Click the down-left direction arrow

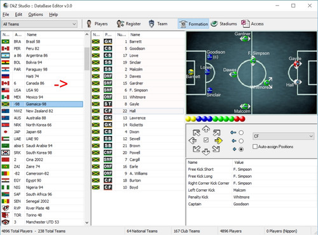(197, 149)
